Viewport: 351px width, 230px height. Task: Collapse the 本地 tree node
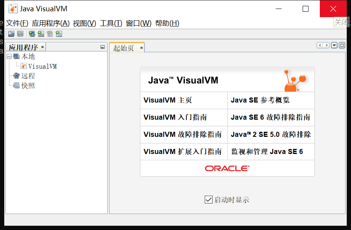pos(9,57)
